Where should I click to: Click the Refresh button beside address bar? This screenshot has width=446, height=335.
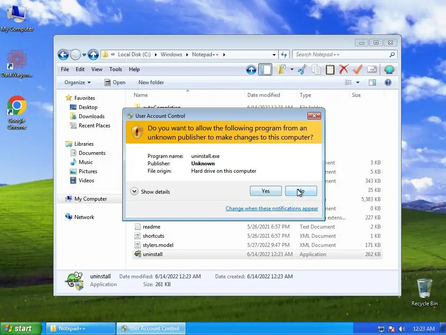click(284, 55)
